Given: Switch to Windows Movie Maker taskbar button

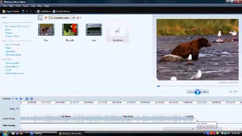Looking at the screenshot, I should (x=71, y=133).
